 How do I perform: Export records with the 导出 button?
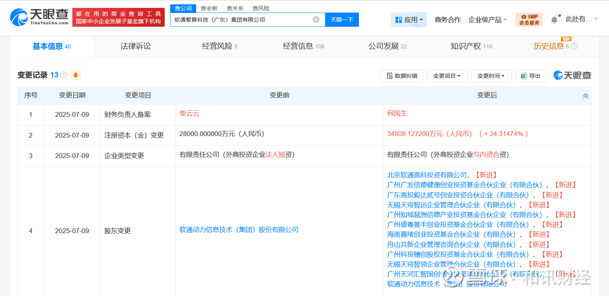[x=530, y=76]
